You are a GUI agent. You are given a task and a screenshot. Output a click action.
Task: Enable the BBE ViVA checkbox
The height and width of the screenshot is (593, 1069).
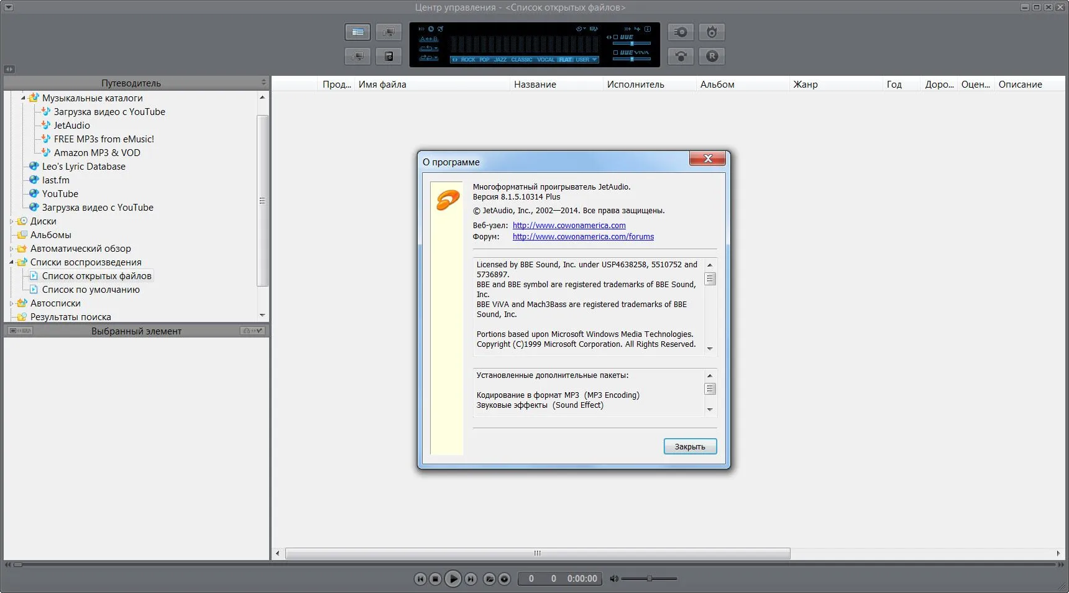click(x=615, y=53)
